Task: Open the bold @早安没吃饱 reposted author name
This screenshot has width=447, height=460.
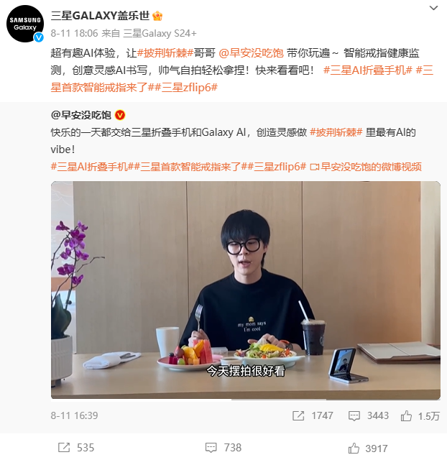Action: pos(81,115)
